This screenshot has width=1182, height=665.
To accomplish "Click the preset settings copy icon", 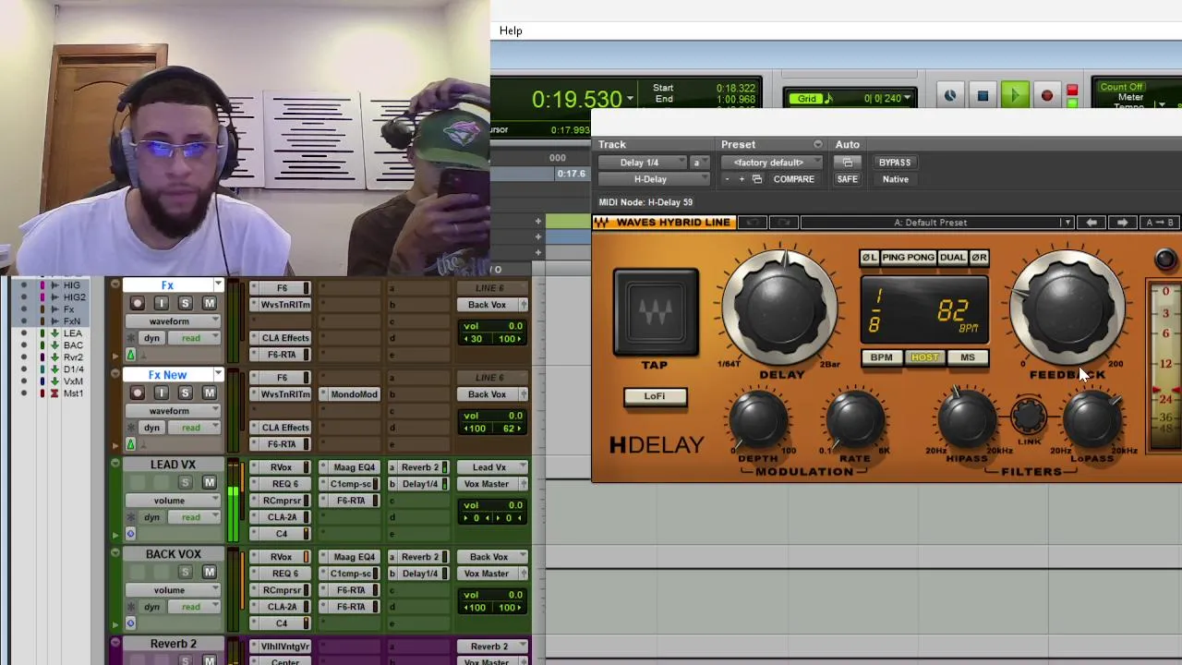I will (x=757, y=179).
